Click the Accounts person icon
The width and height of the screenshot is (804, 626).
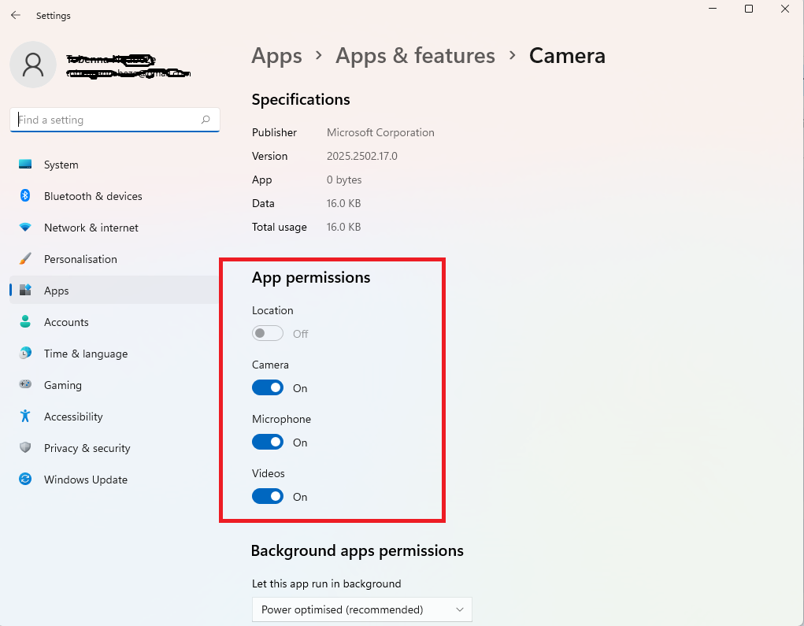point(25,322)
